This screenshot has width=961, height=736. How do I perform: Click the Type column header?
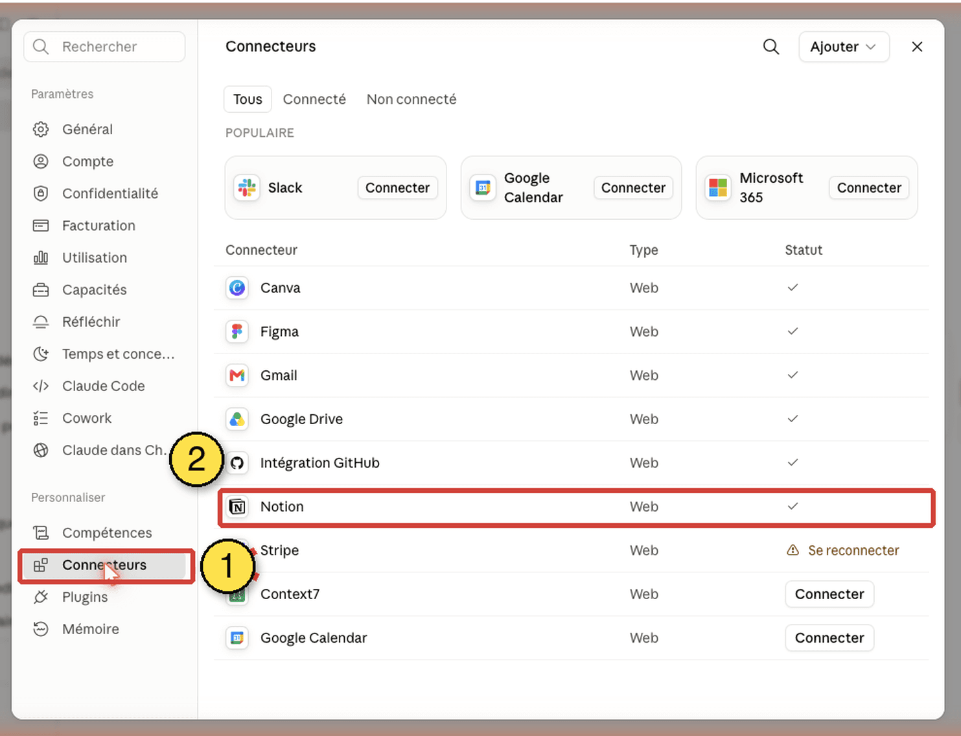click(643, 250)
